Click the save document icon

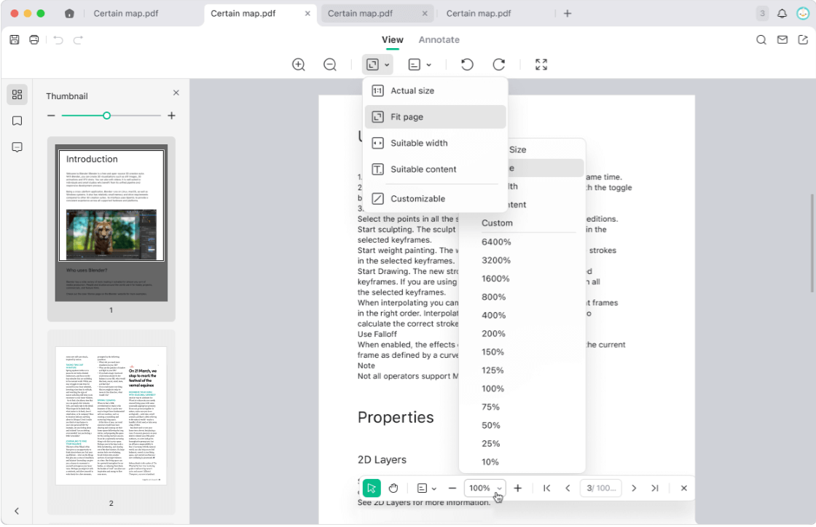click(x=15, y=39)
